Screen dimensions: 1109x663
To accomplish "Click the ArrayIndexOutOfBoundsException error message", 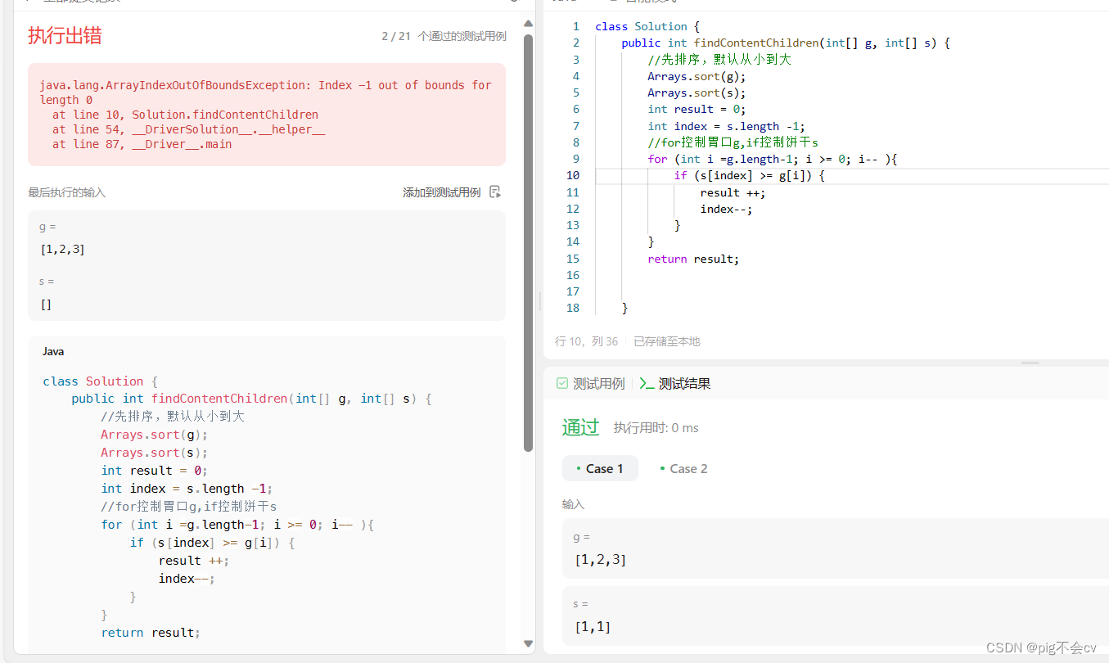I will pos(265,92).
